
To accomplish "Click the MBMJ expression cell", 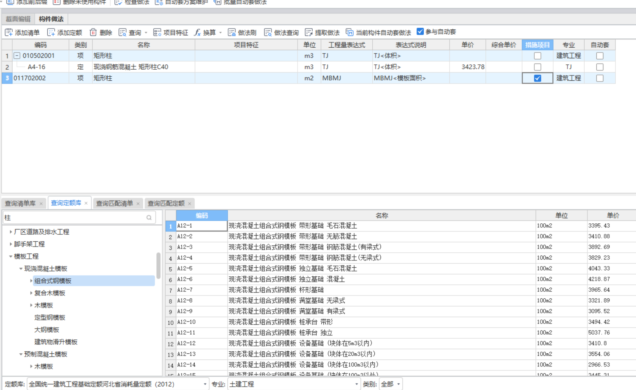I will pos(347,78).
